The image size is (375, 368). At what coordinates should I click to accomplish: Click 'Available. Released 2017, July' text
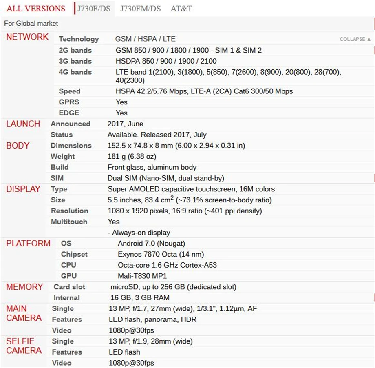pos(157,135)
